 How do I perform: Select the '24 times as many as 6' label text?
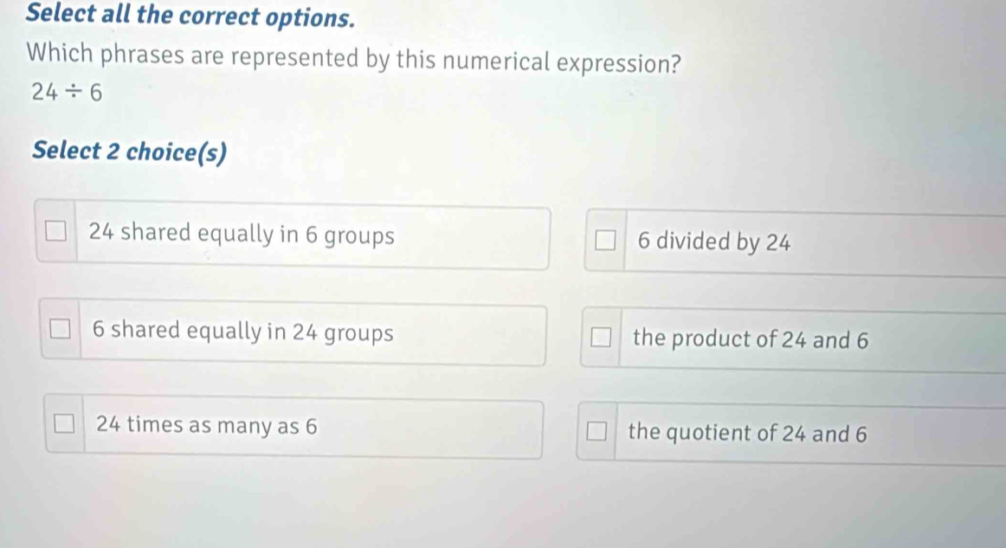pyautogui.click(x=207, y=426)
